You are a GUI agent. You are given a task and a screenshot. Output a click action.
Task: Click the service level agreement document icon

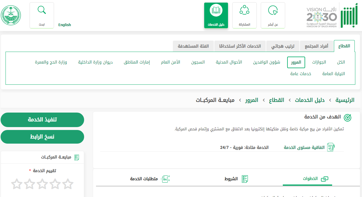coord(331,147)
